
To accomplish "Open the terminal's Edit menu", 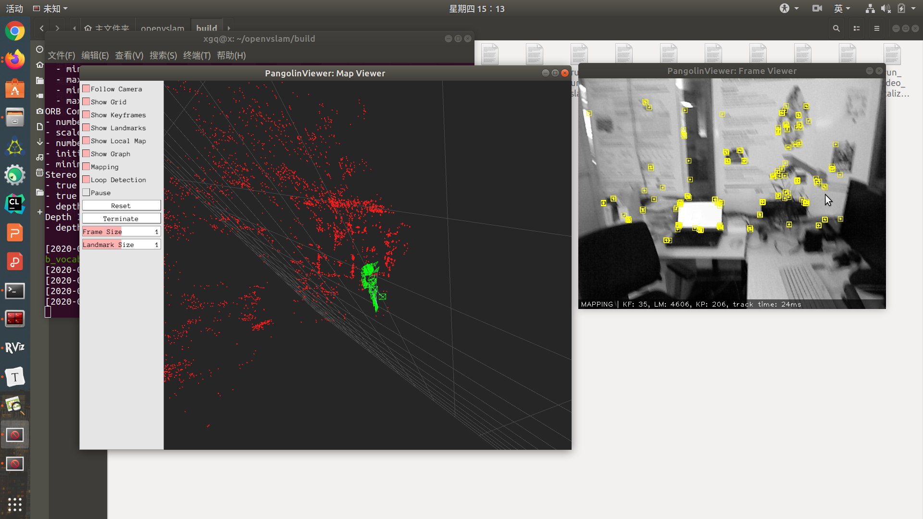I will 95,55.
